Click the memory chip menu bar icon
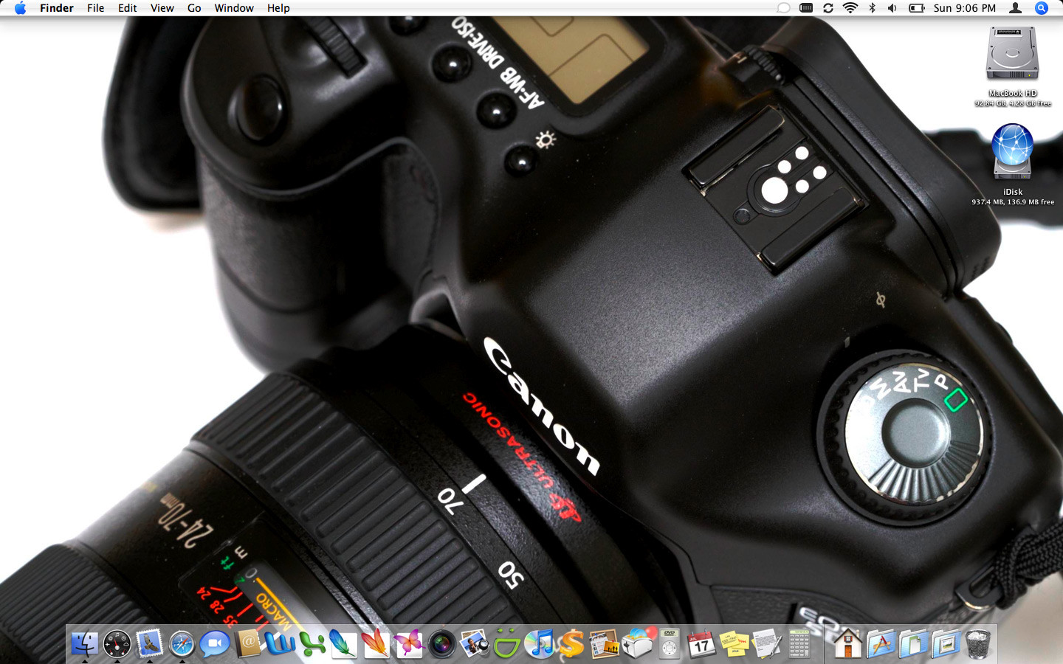The height and width of the screenshot is (664, 1063). pyautogui.click(x=806, y=8)
